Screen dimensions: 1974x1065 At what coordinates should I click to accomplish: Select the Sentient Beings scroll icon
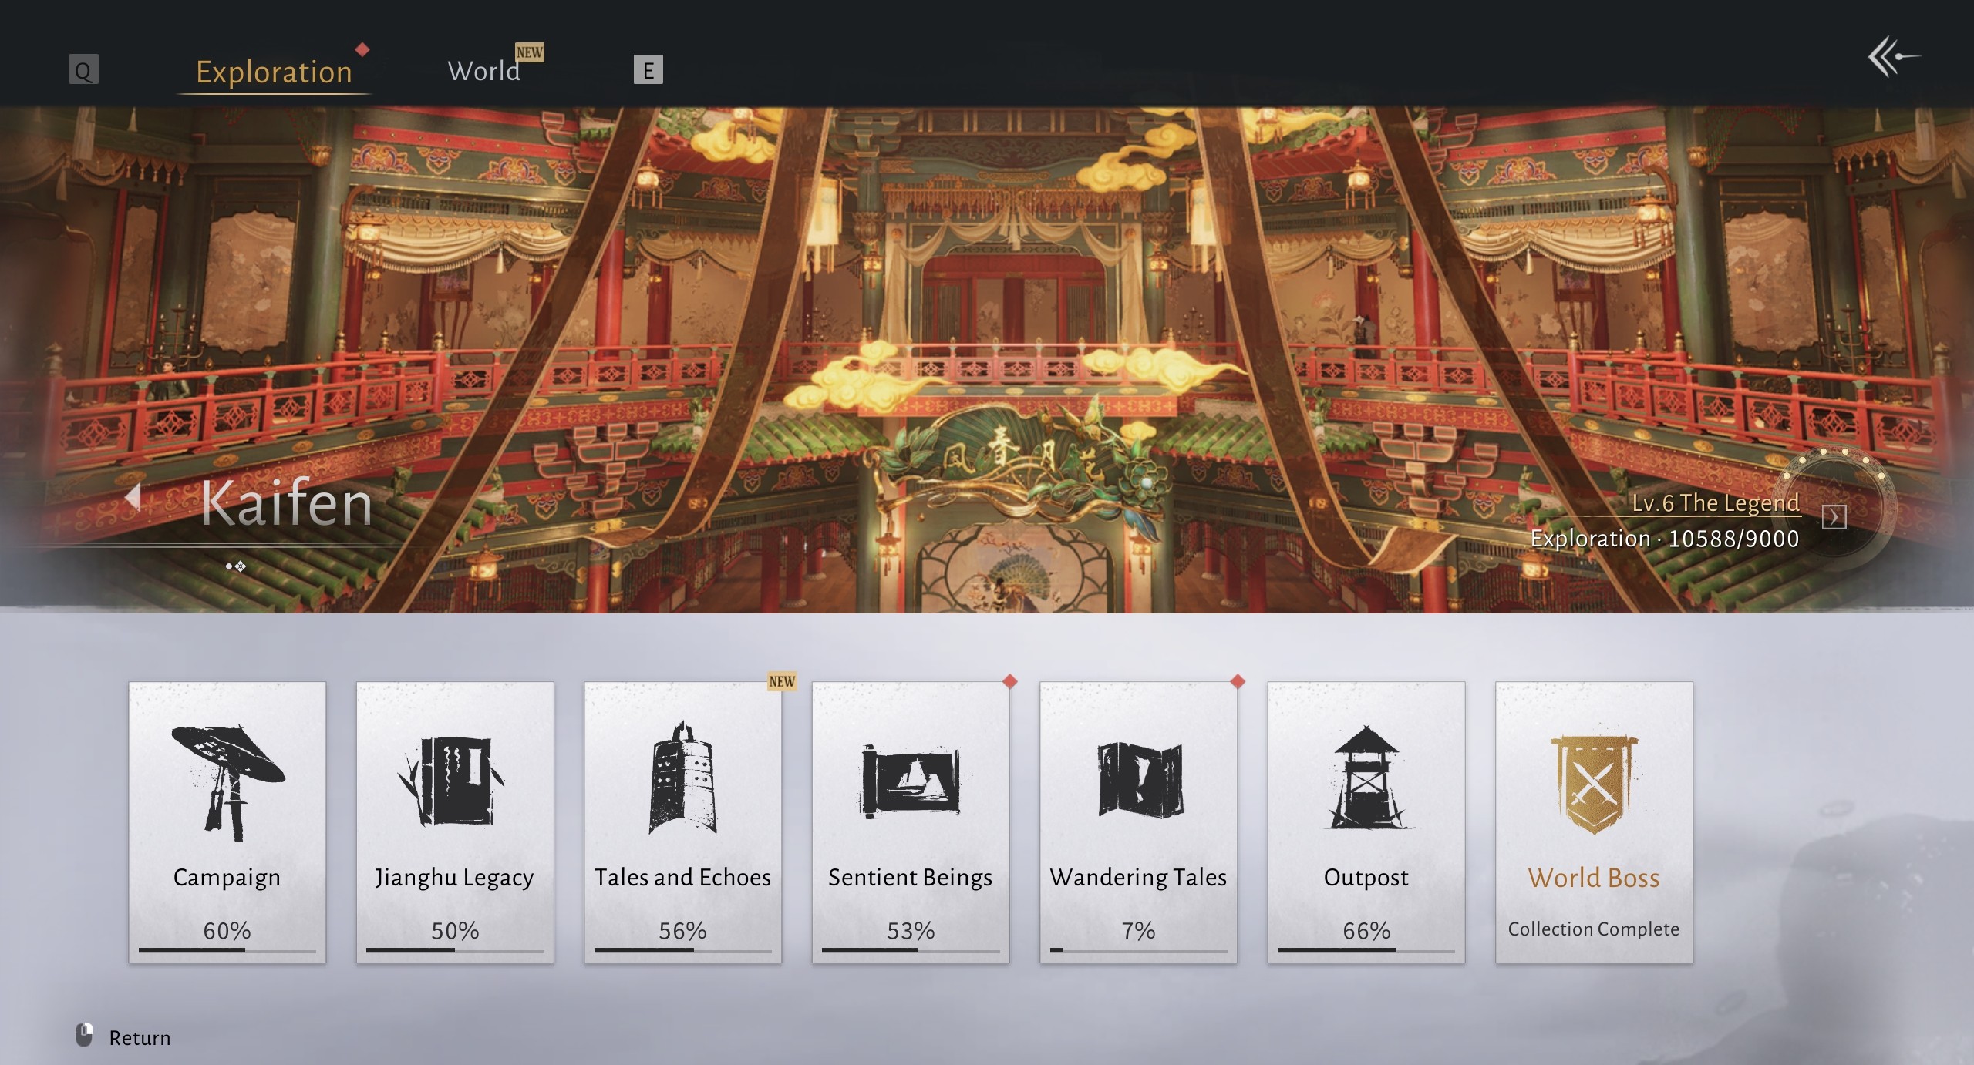pyautogui.click(x=910, y=781)
